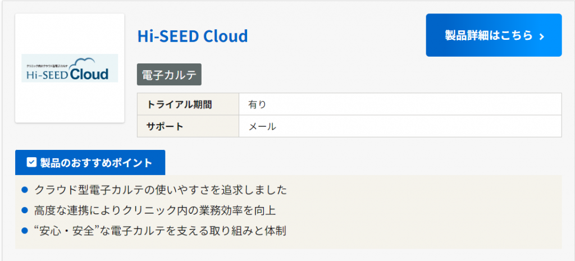Select the 製品のおすすめポイント tab label
The height and width of the screenshot is (261, 575).
(96, 163)
